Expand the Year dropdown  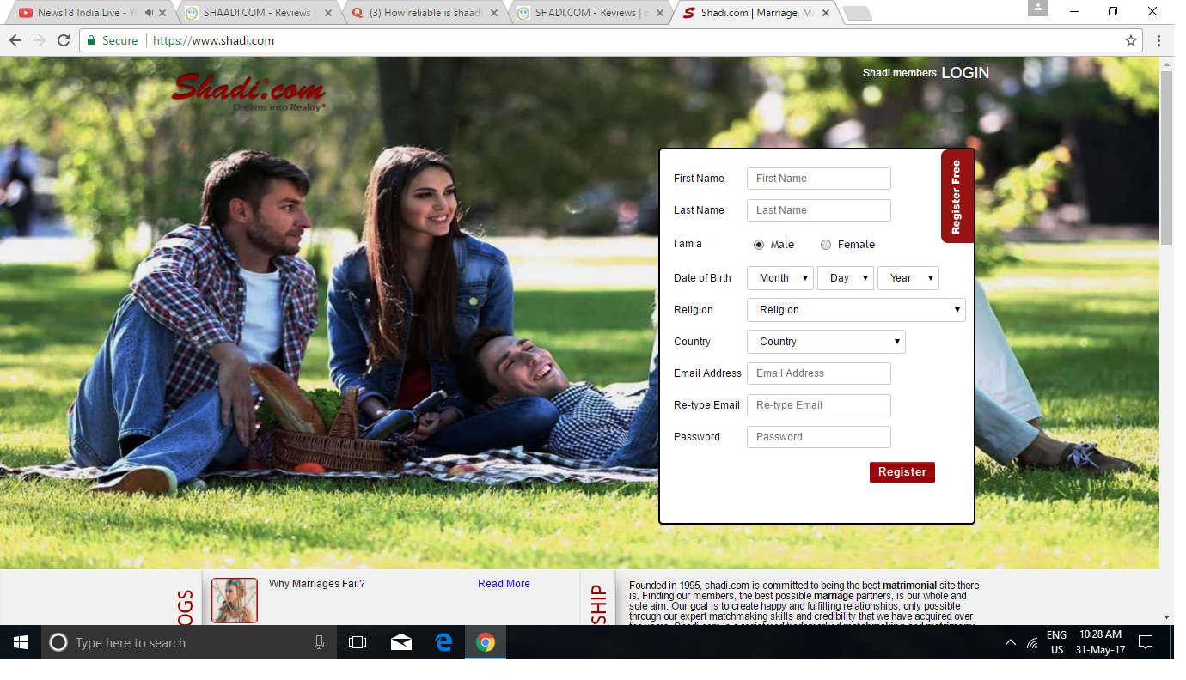(x=908, y=278)
